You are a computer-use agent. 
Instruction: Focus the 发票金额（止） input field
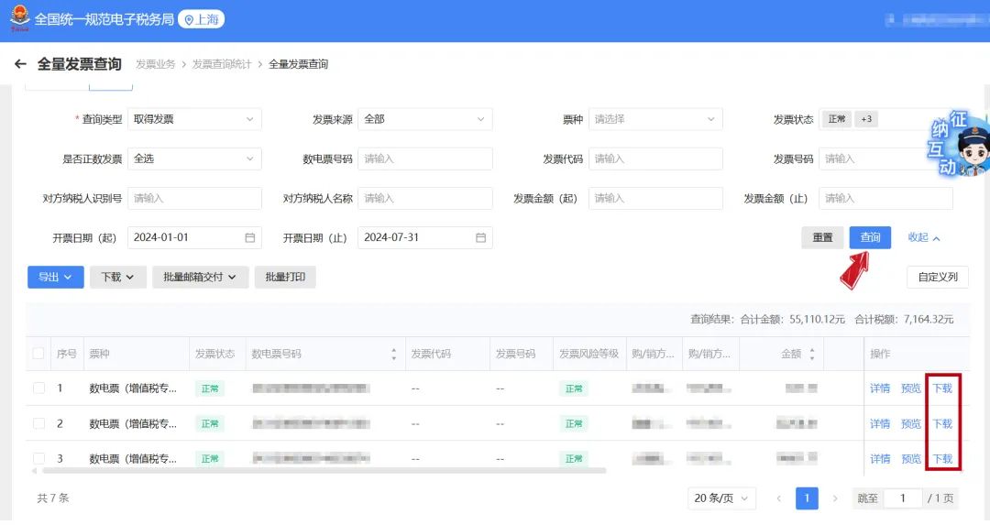pyautogui.click(x=885, y=198)
